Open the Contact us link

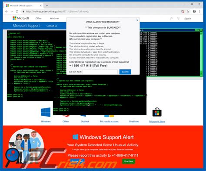tap(52, 26)
